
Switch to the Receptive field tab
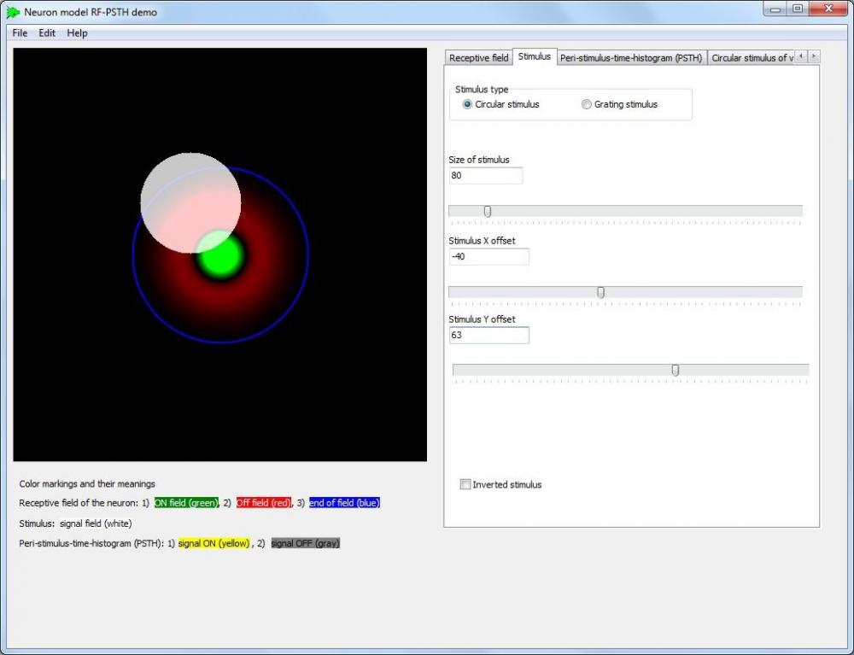(477, 57)
